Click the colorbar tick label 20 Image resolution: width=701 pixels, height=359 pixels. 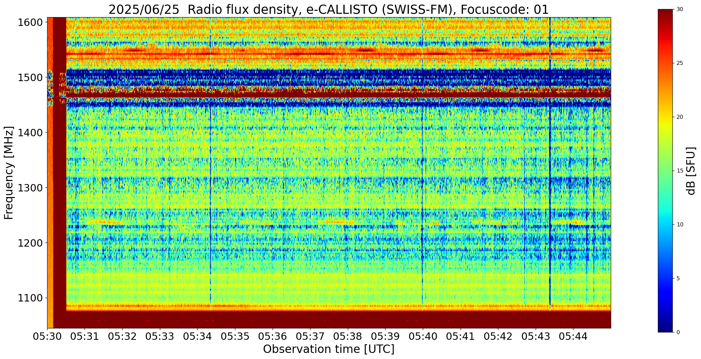(680, 117)
